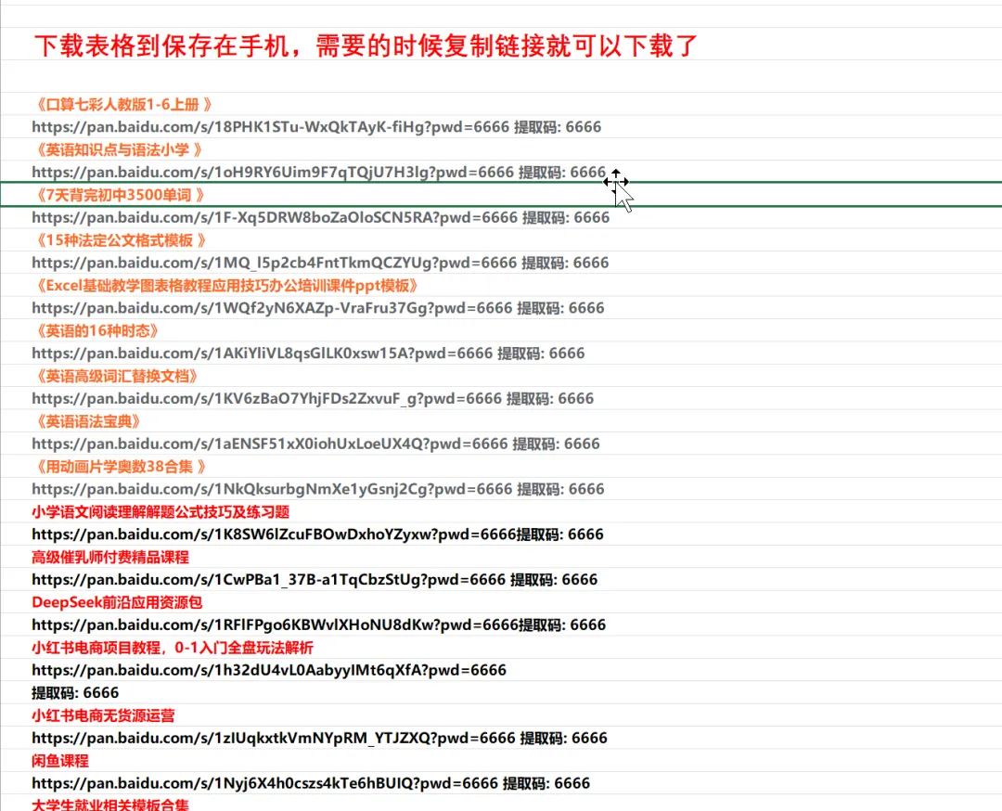
Task: Open the Baidu link containing 1RFlFPgo6KBWvlXHoNU8dKw
Action: pos(275,625)
